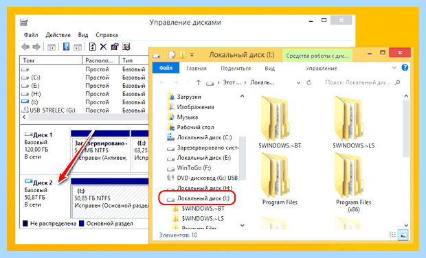
Task: Click the Располо... column header
Action: 100,60
